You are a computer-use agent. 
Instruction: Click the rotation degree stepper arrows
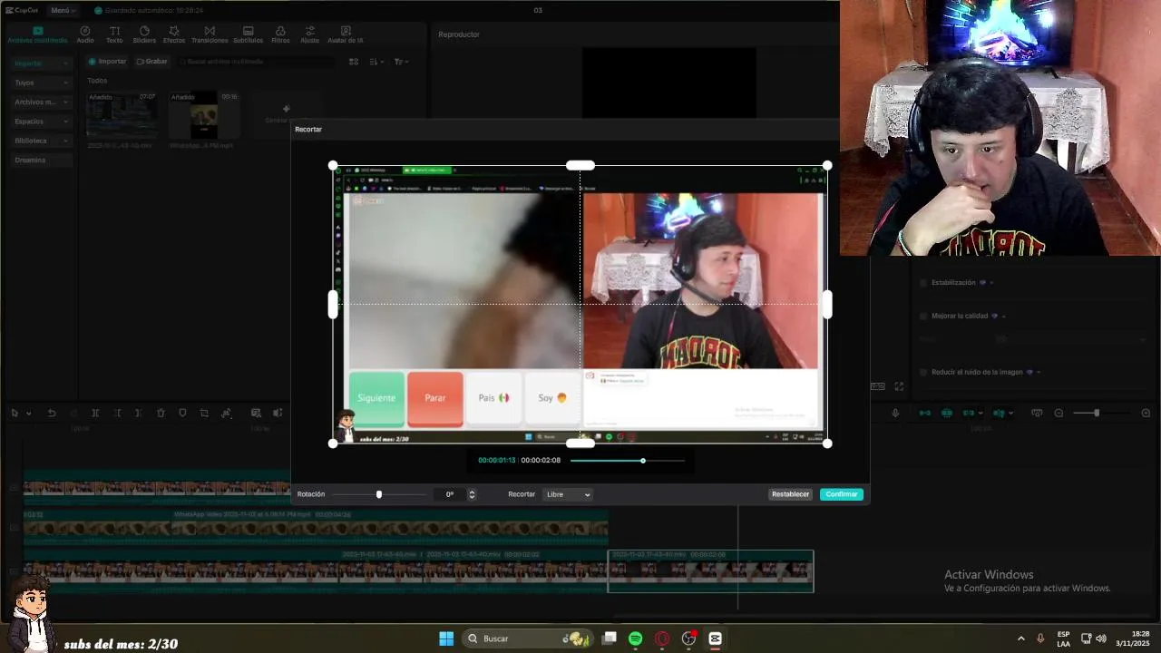coord(472,494)
